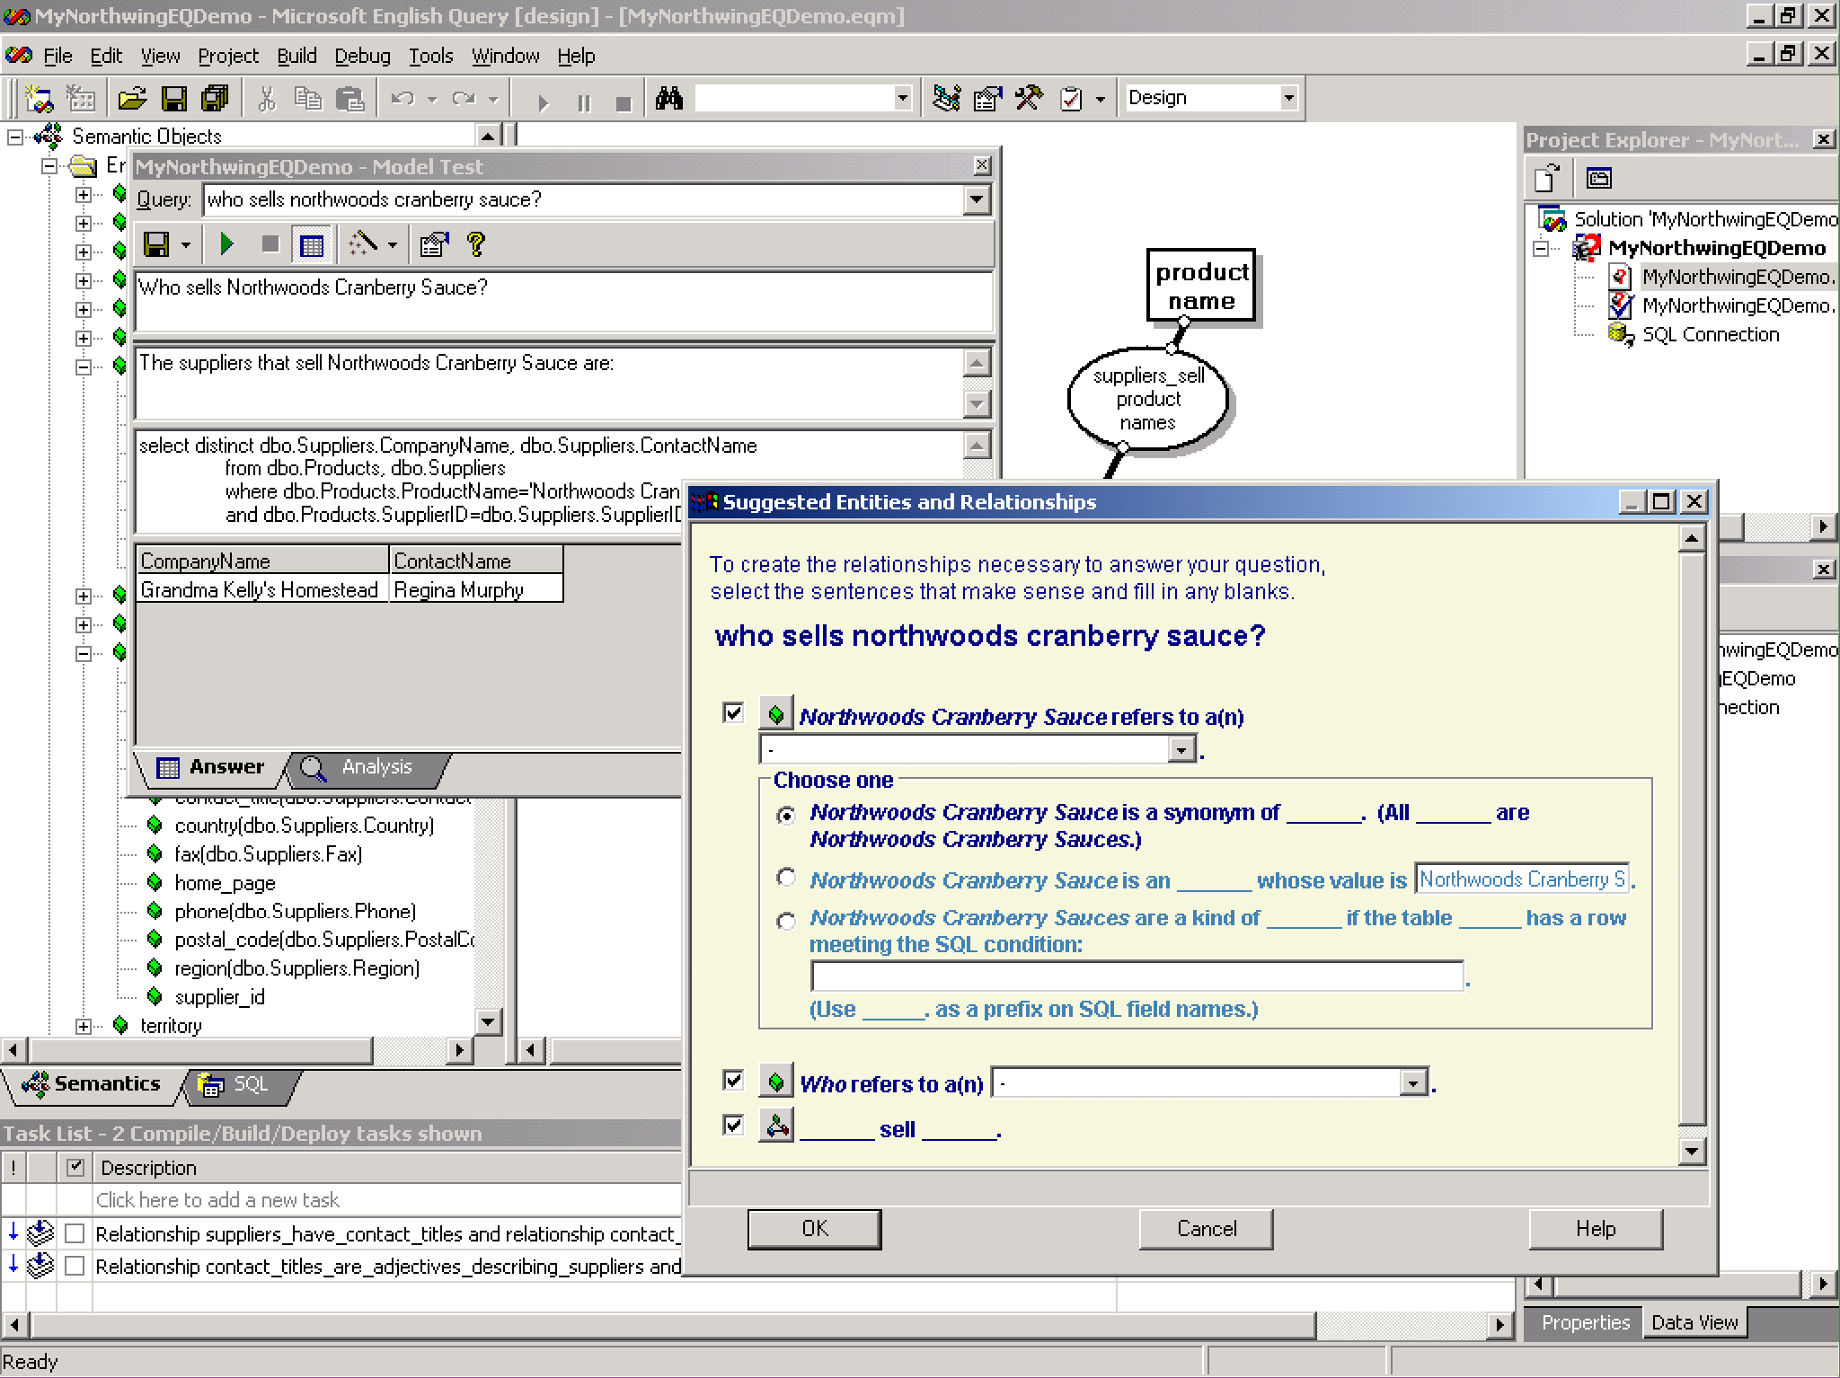Click the View Designer icon in Project Explorer
This screenshot has width=1840, height=1378.
tap(1599, 178)
